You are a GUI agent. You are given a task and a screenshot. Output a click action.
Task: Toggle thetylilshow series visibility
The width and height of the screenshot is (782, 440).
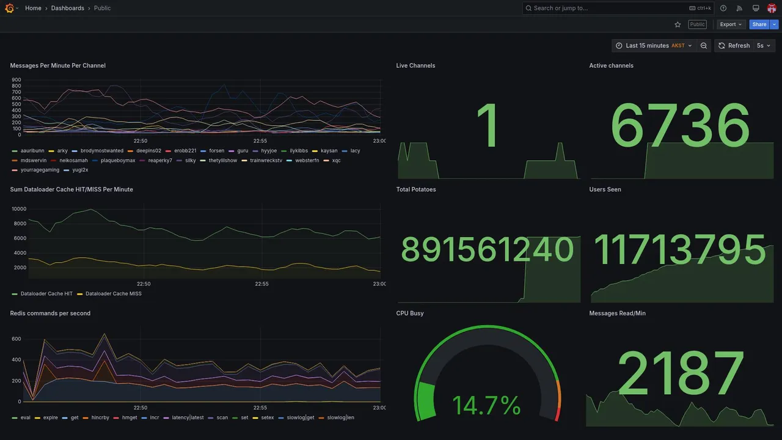coord(223,161)
